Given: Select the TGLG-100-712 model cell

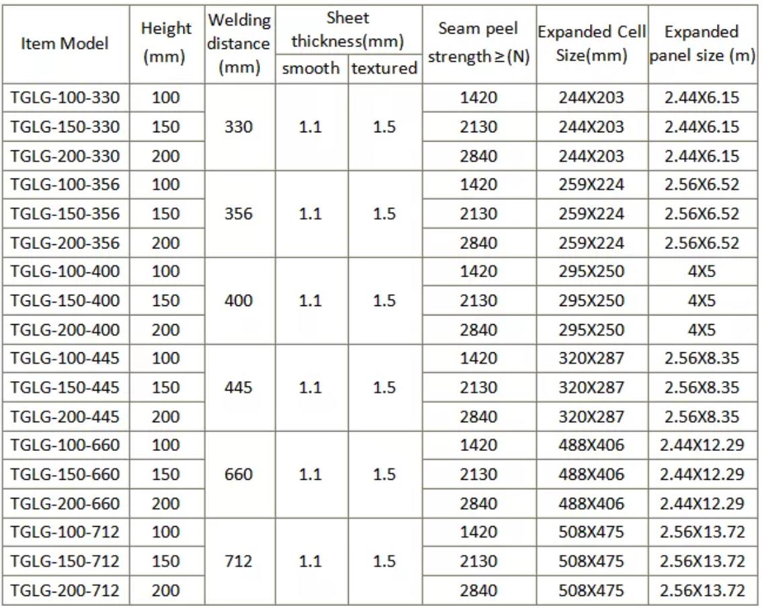Looking at the screenshot, I should click(x=65, y=532).
